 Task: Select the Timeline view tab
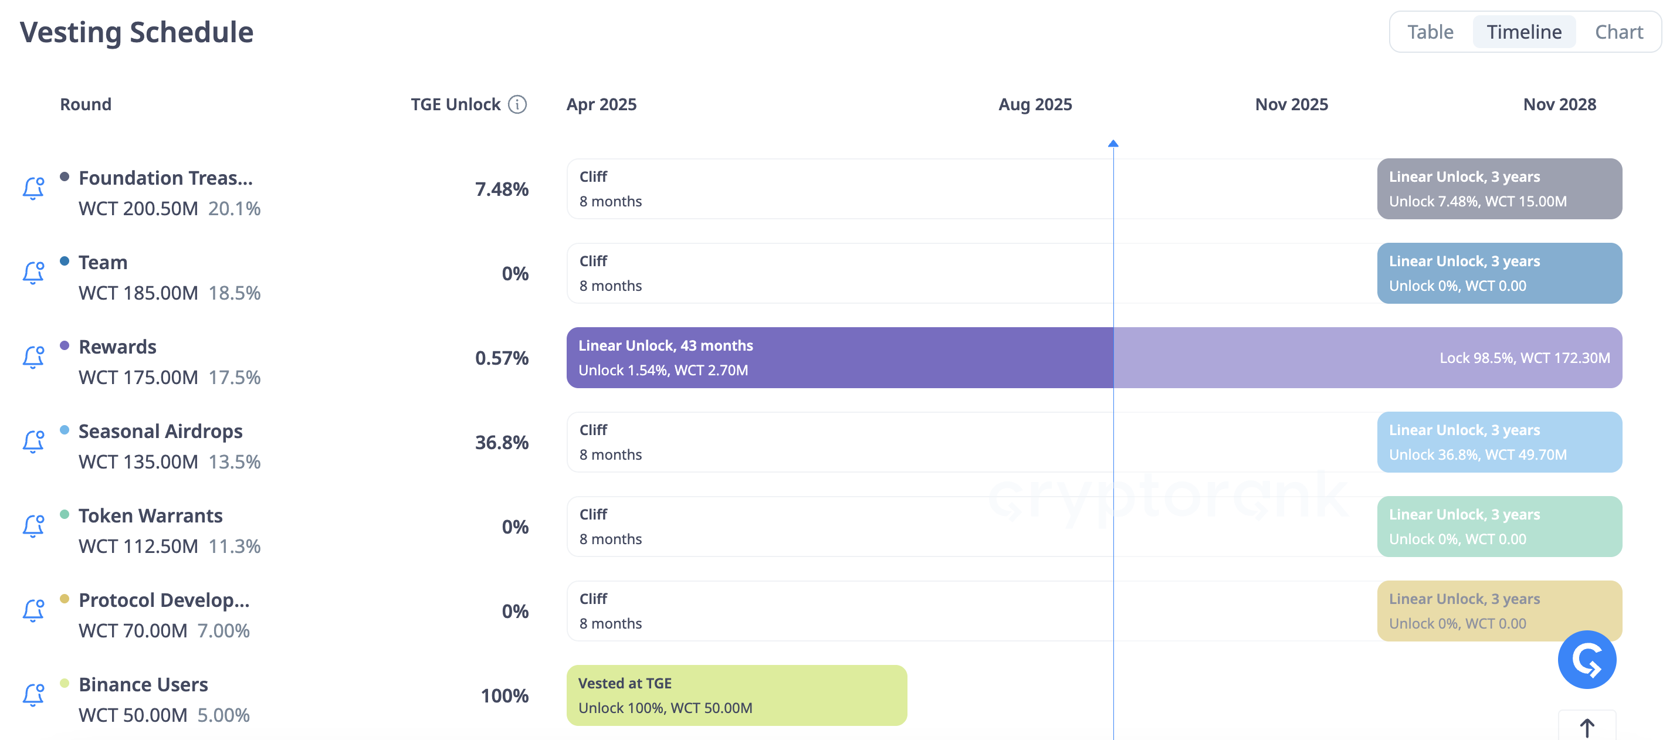point(1523,32)
